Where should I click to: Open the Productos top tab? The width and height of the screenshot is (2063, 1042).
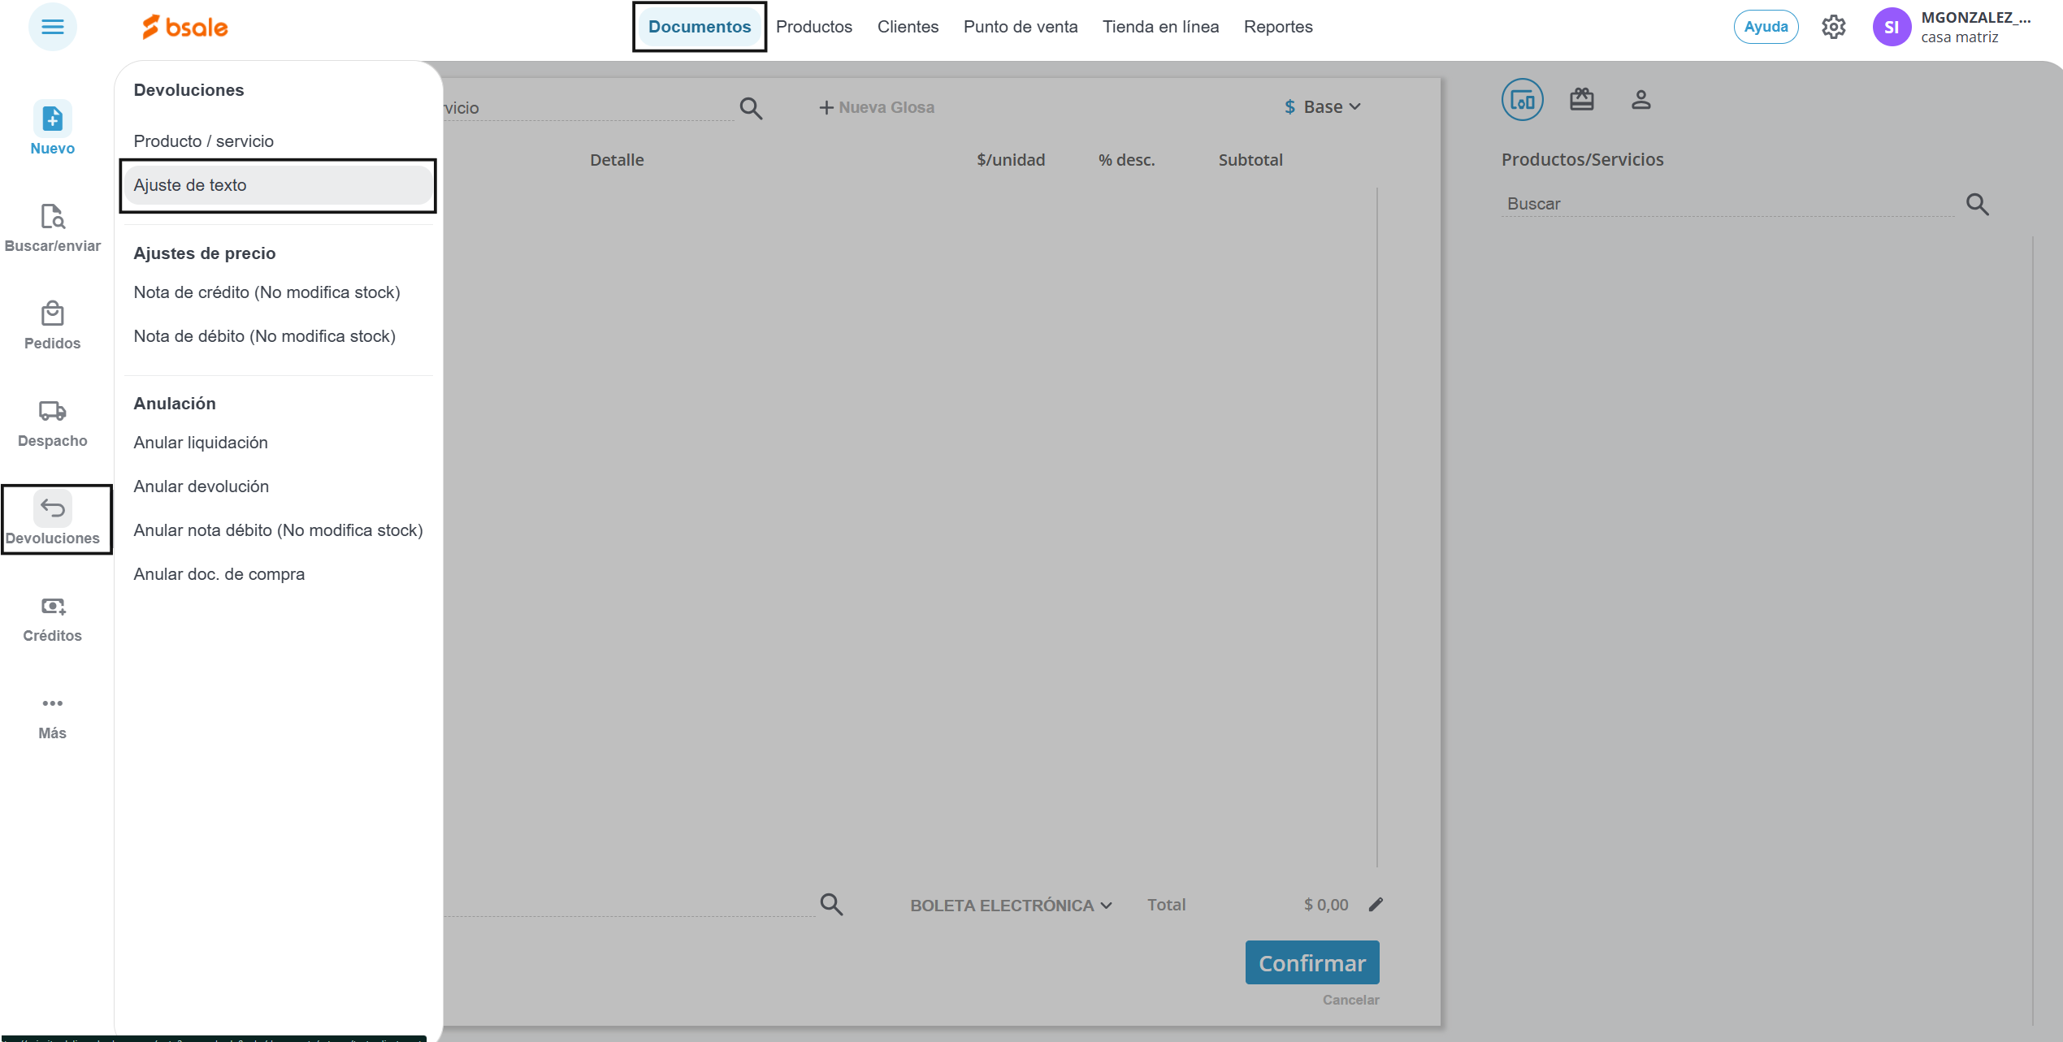point(813,27)
